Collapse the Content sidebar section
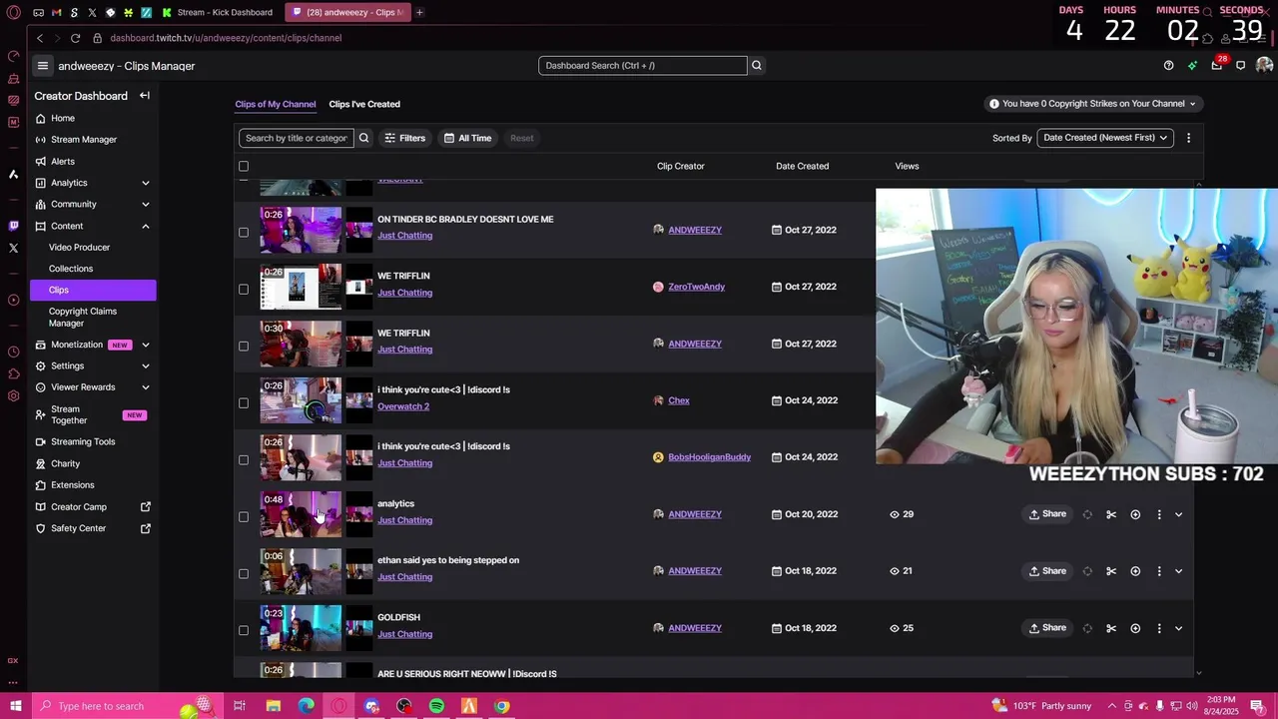This screenshot has width=1278, height=719. pyautogui.click(x=145, y=226)
